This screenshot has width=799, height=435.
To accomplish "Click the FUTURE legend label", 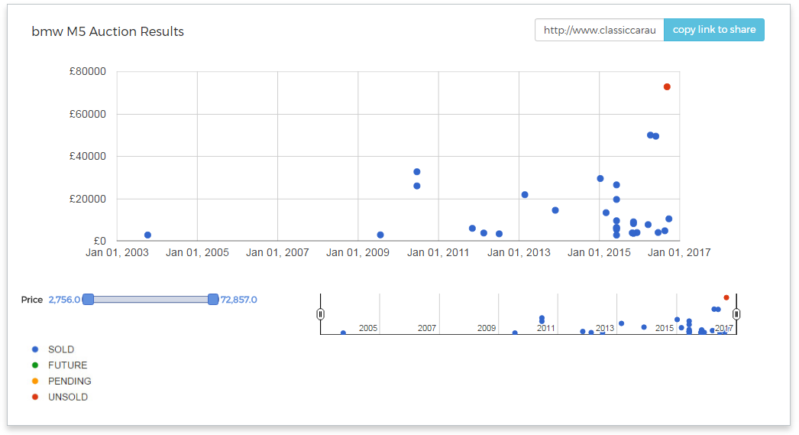I will pyautogui.click(x=68, y=365).
